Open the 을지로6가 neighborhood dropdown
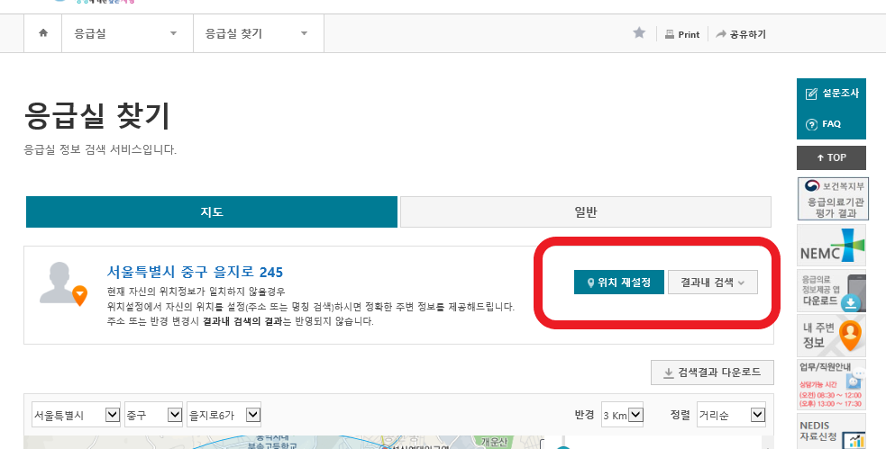Viewport: 886px width, 449px height. (x=224, y=415)
